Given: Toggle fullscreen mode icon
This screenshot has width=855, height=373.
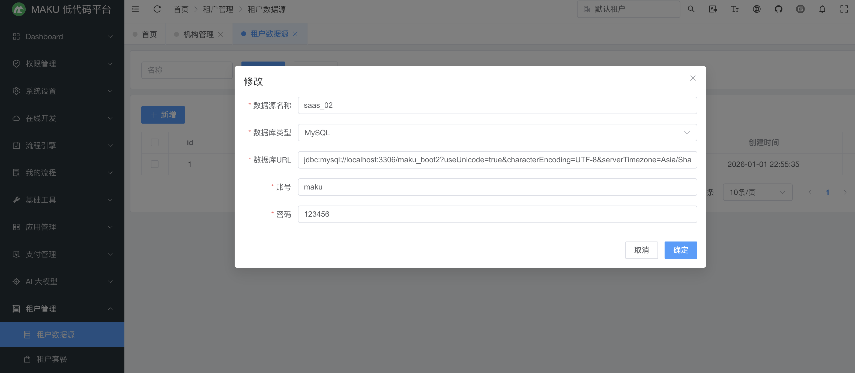Looking at the screenshot, I should (844, 9).
